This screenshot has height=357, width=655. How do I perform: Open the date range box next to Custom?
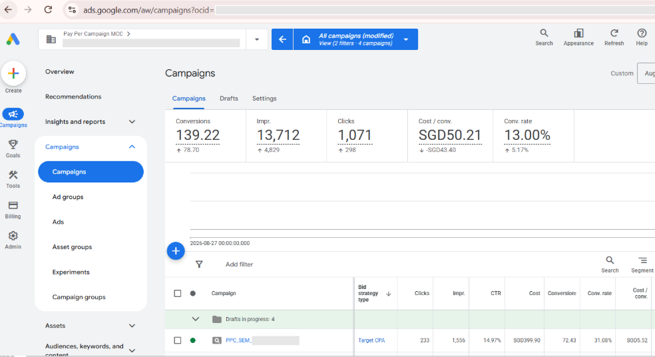click(646, 73)
